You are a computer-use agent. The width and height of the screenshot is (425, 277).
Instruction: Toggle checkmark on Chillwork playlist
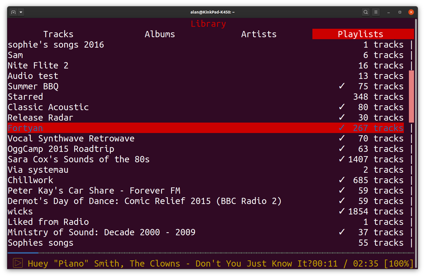click(x=342, y=180)
